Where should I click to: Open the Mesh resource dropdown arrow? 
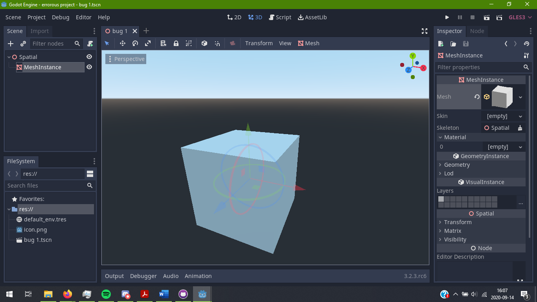point(520,97)
